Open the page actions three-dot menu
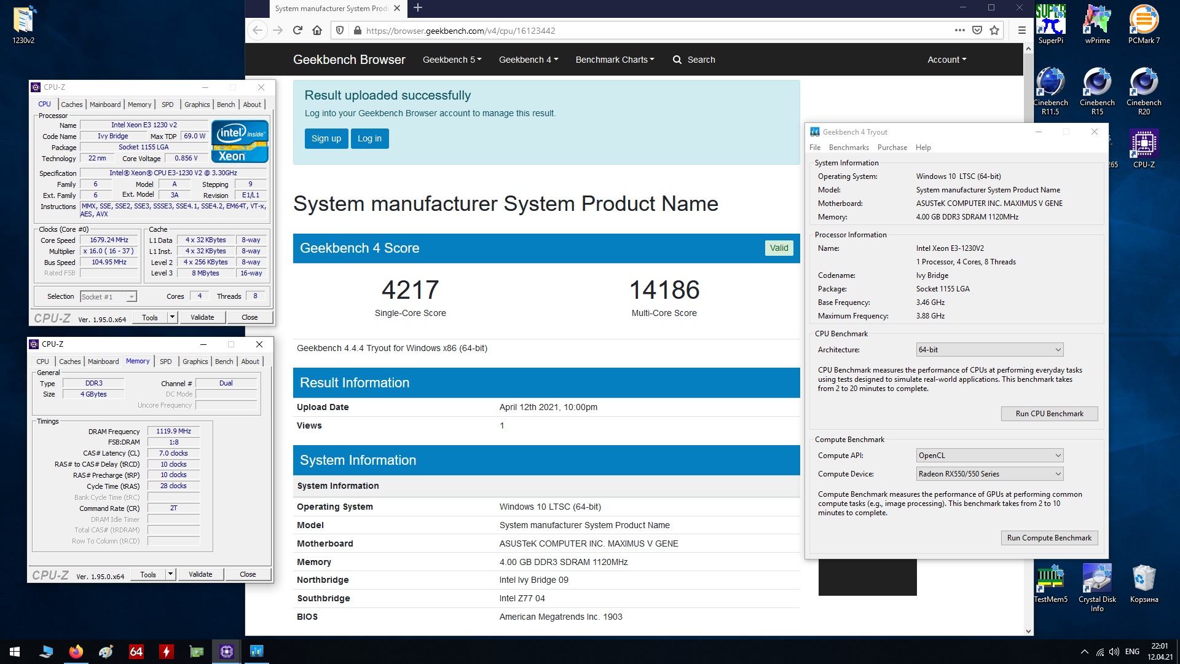The image size is (1180, 664). pyautogui.click(x=959, y=30)
